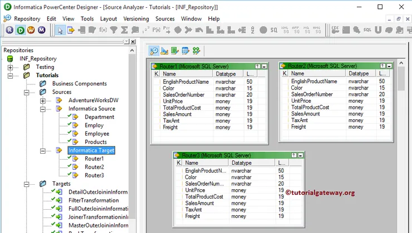The width and height of the screenshot is (412, 233).
Task: Open the Window menu
Action: point(192,19)
